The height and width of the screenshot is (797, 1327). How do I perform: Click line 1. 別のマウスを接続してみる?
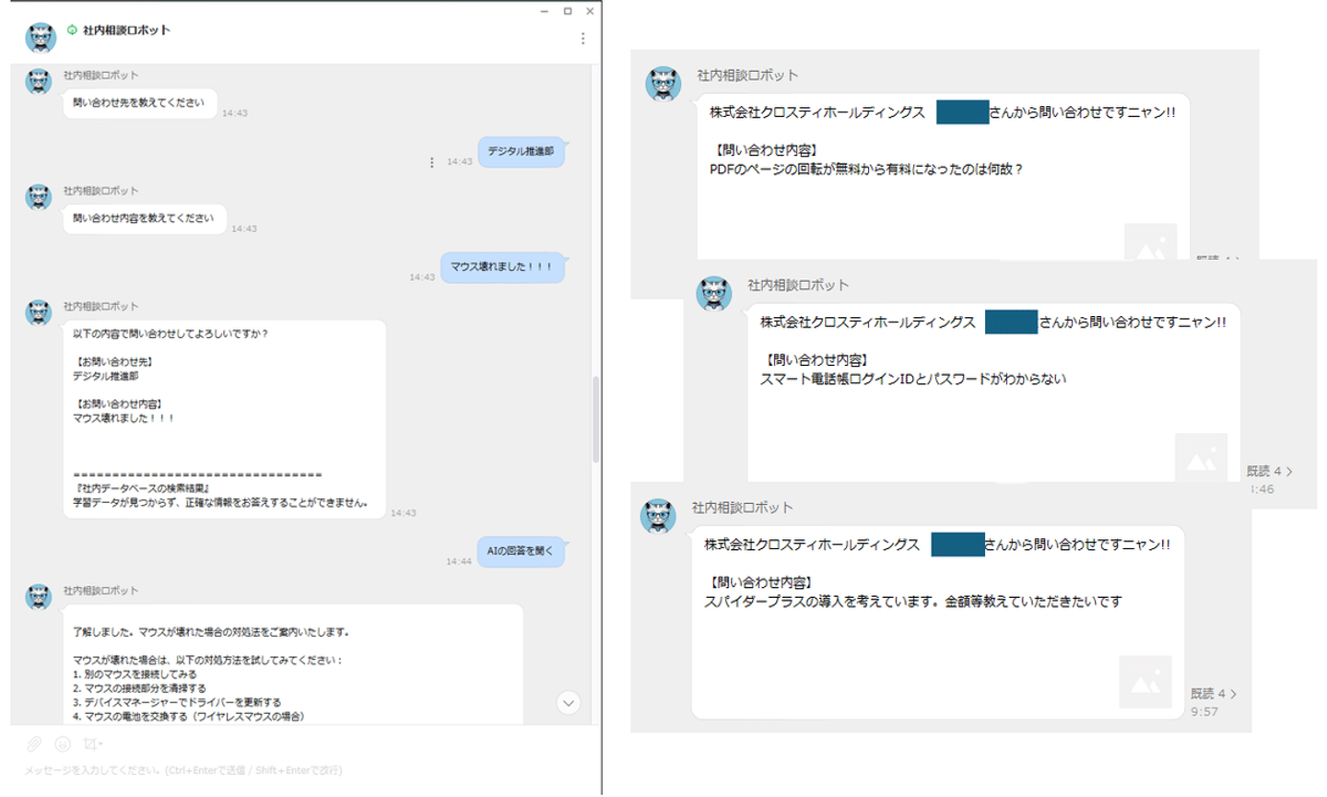pyautogui.click(x=135, y=674)
